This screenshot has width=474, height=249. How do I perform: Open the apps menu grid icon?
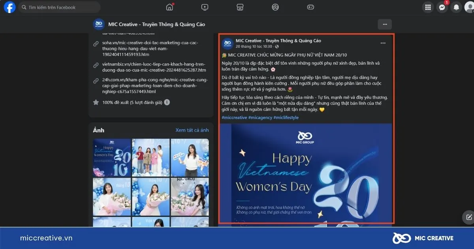pyautogui.click(x=428, y=7)
